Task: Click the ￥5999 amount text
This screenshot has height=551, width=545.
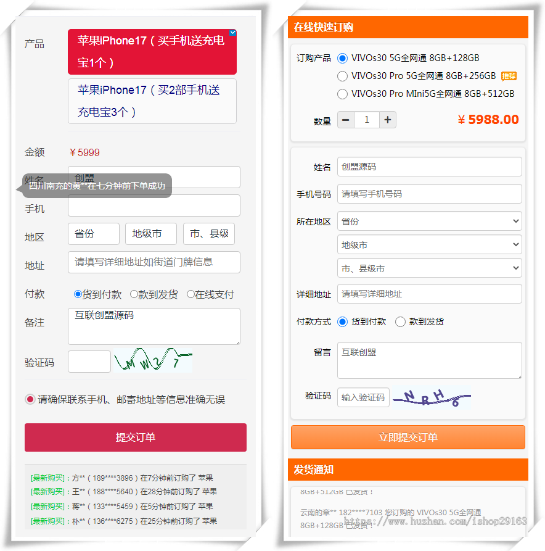Action: click(84, 152)
